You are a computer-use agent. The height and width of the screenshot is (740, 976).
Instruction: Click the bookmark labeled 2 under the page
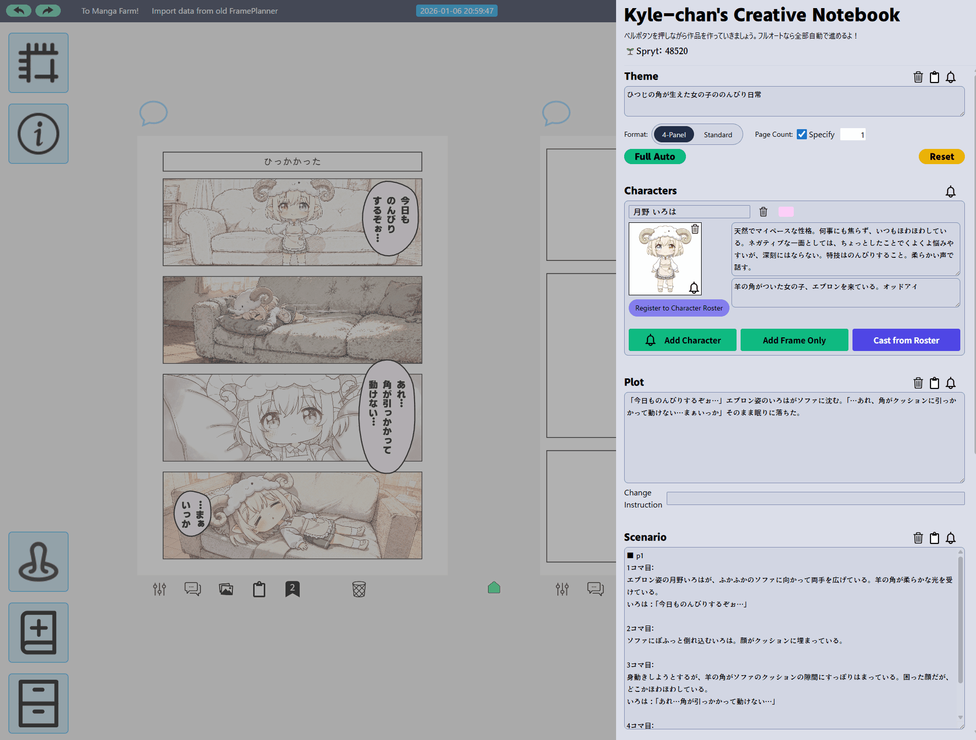point(292,589)
